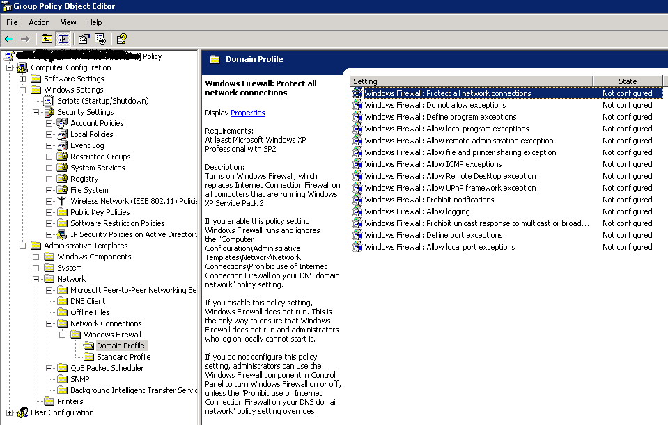The height and width of the screenshot is (425, 668).
Task: Click icon of 'Do not allow exceptions' setting
Action: tap(357, 105)
